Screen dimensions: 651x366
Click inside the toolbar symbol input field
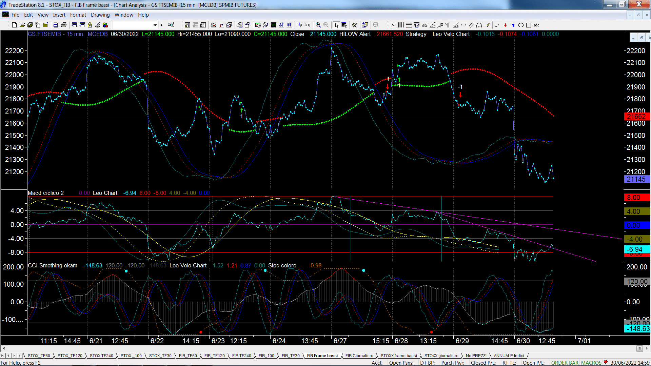pyautogui.click(x=133, y=25)
